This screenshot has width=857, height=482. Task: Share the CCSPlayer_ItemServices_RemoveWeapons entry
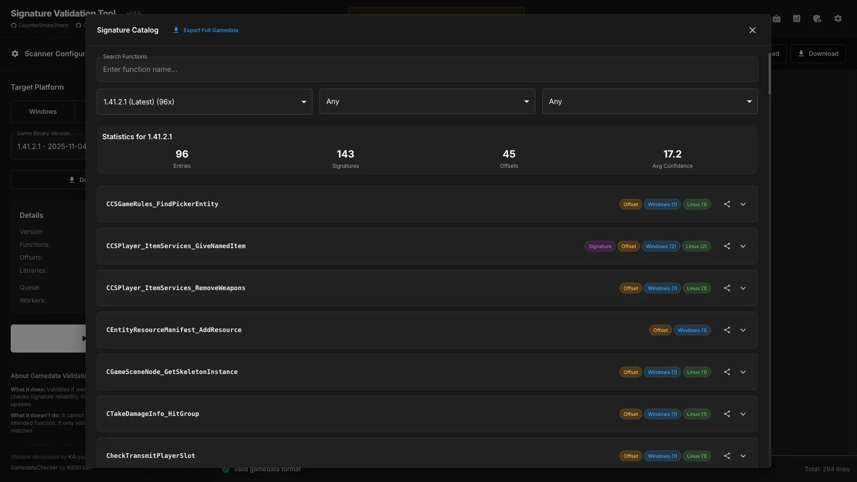[x=727, y=288]
